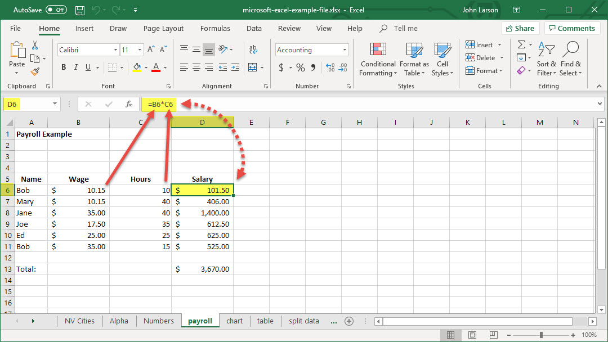The width and height of the screenshot is (608, 342).
Task: Click the Insert Function fx icon
Action: click(x=129, y=104)
